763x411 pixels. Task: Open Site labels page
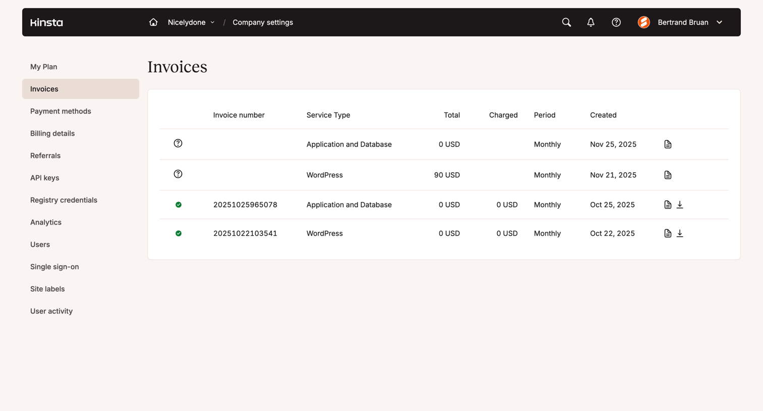tap(81, 289)
